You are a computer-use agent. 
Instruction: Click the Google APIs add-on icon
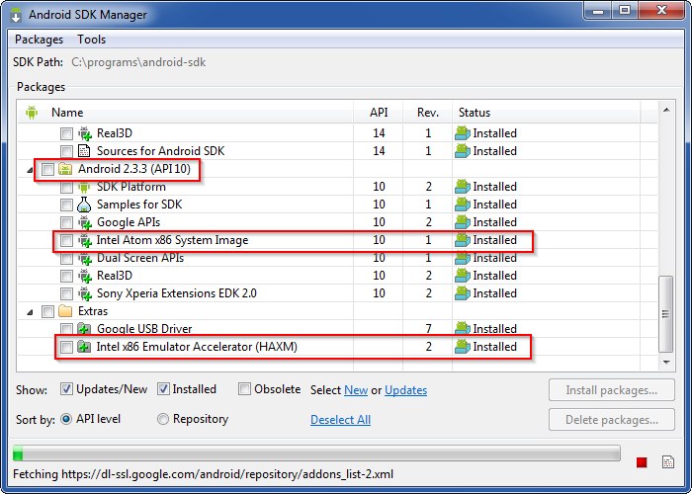85,222
